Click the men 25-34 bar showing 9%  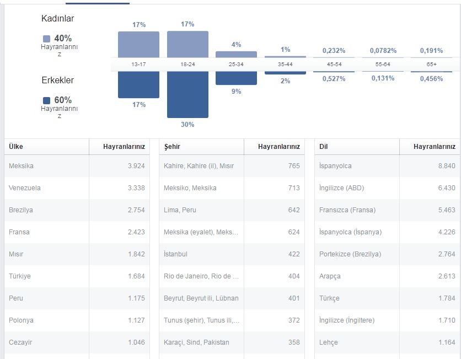pos(236,78)
